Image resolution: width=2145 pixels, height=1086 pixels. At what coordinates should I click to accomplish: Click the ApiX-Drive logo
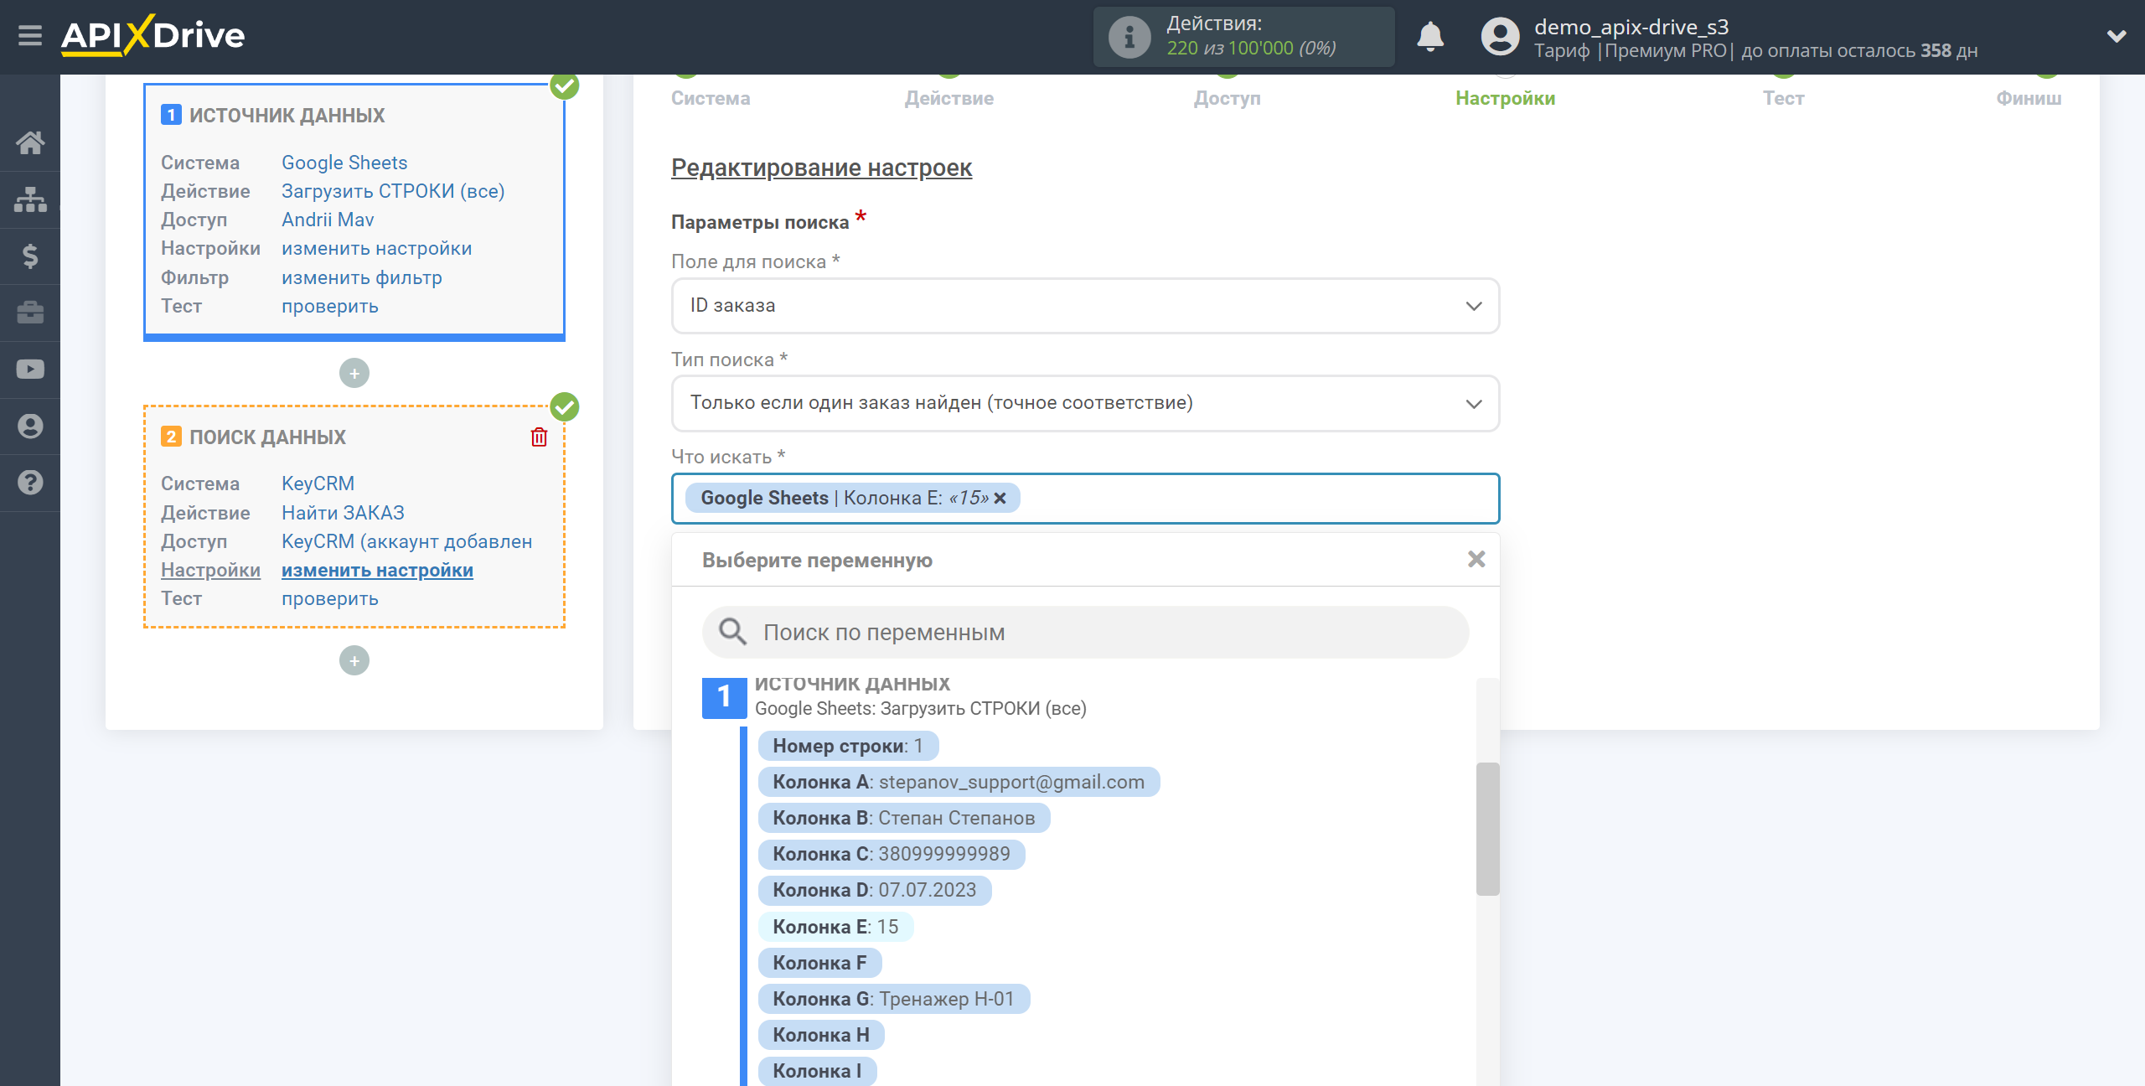152,36
